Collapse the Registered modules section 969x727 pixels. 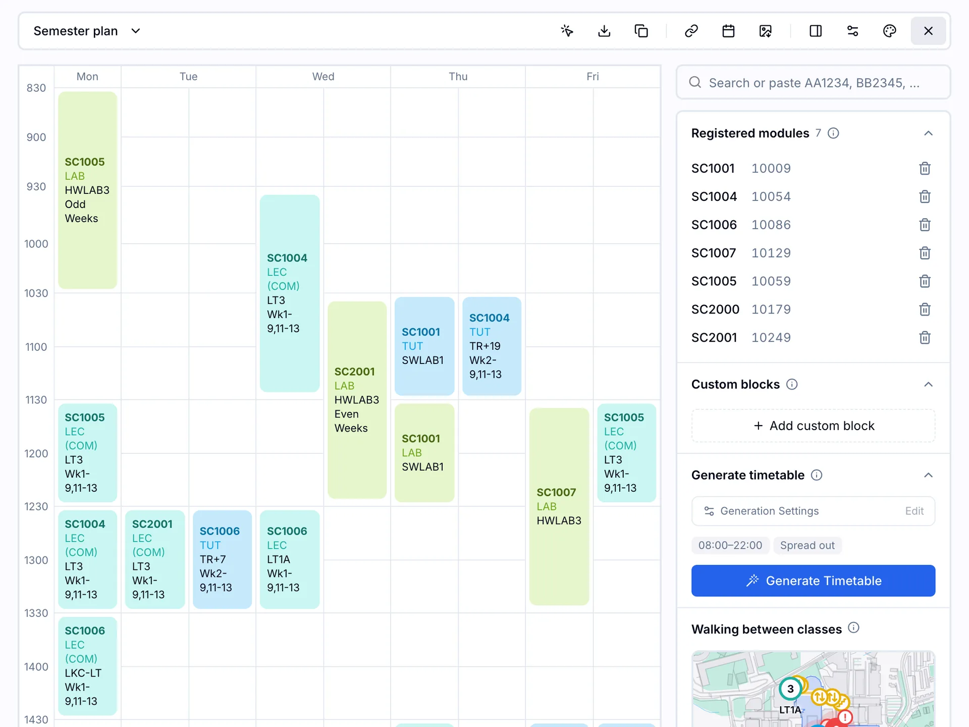[x=928, y=133]
